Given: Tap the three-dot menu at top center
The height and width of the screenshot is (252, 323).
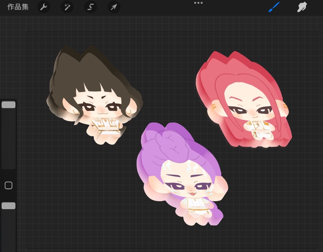Looking at the screenshot, I should click(x=198, y=3).
